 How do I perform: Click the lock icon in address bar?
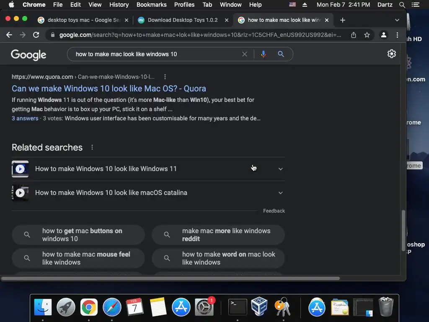pyautogui.click(x=53, y=35)
